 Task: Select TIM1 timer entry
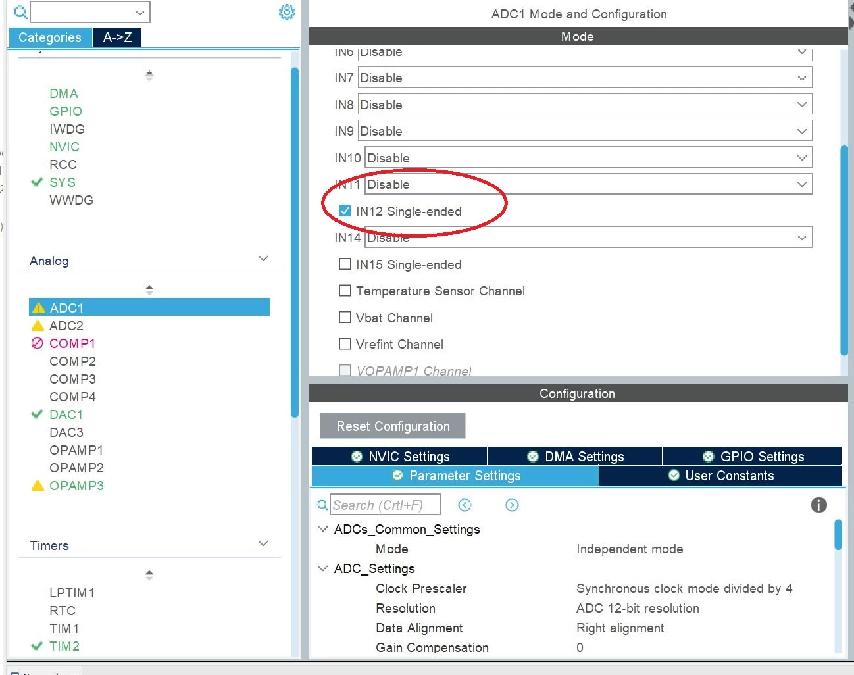64,628
